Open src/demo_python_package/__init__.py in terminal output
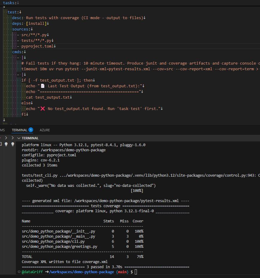Viewport: 260px width, 278px height. (59, 231)
